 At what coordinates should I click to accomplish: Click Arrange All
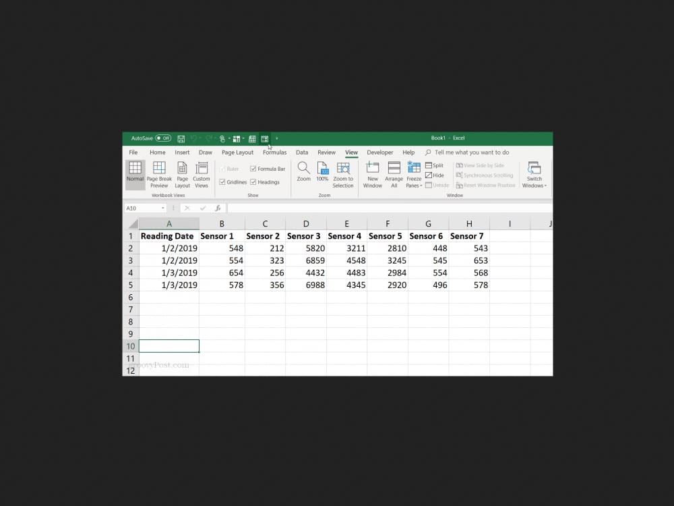(x=394, y=174)
